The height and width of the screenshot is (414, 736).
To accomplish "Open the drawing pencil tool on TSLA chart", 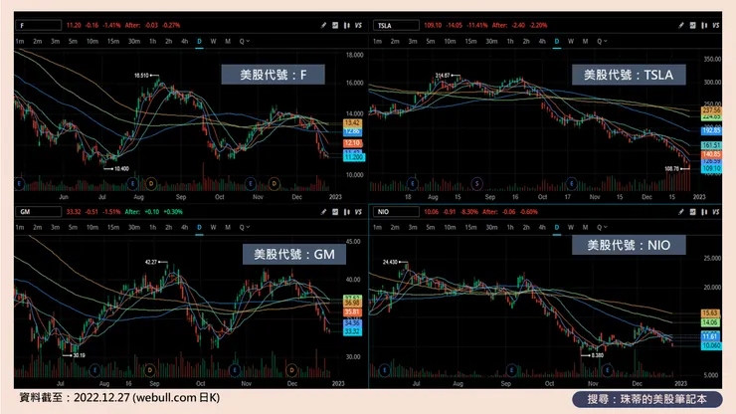I will (x=681, y=25).
